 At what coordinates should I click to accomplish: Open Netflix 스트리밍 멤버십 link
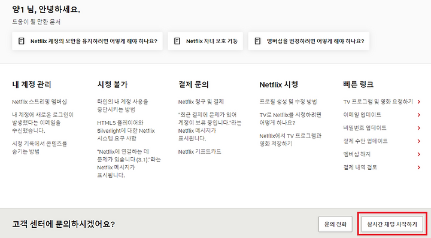[40, 102]
